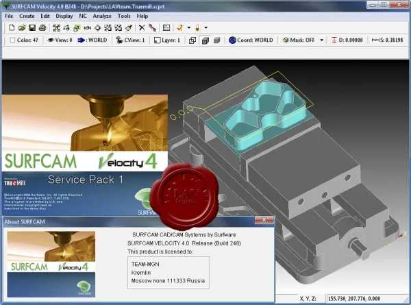This screenshot has width=411, height=305.
Task: Open the NC menu
Action: pos(83,16)
